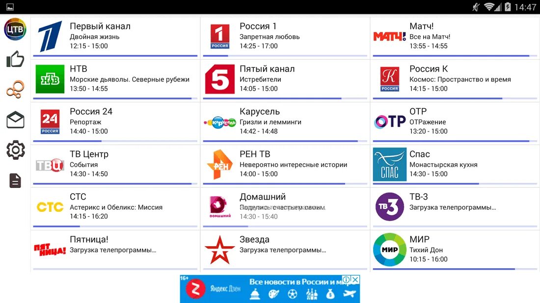Select program 'Все на Матч!'
Screen dimensions: 540x303
click(430, 37)
